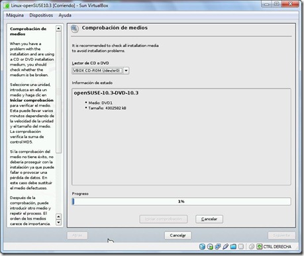Click the 'Comprobación de medios' main heading
The height and width of the screenshot is (256, 304).
115,28
